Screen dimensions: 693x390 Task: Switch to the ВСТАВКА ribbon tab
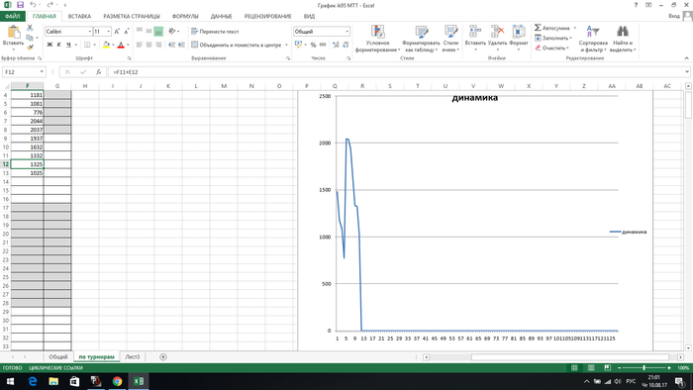pyautogui.click(x=79, y=16)
